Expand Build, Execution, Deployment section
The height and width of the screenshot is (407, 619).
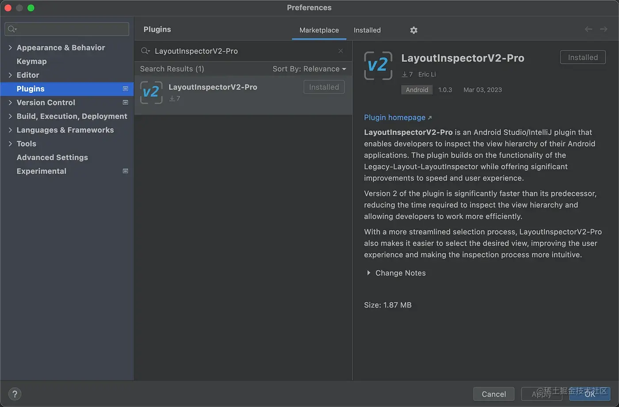tap(10, 116)
